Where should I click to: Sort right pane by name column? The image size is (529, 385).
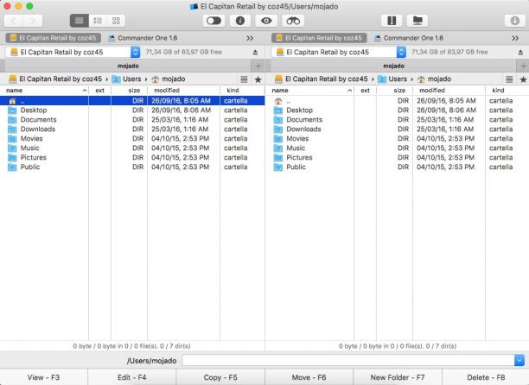[x=309, y=91]
